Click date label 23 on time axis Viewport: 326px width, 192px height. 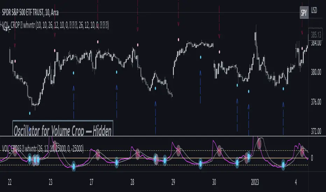pos(50,182)
